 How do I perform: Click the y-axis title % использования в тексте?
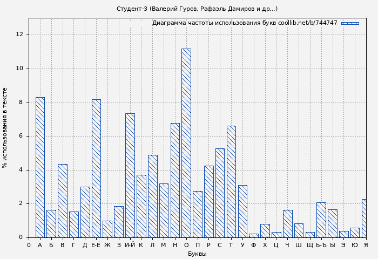(x=5, y=128)
